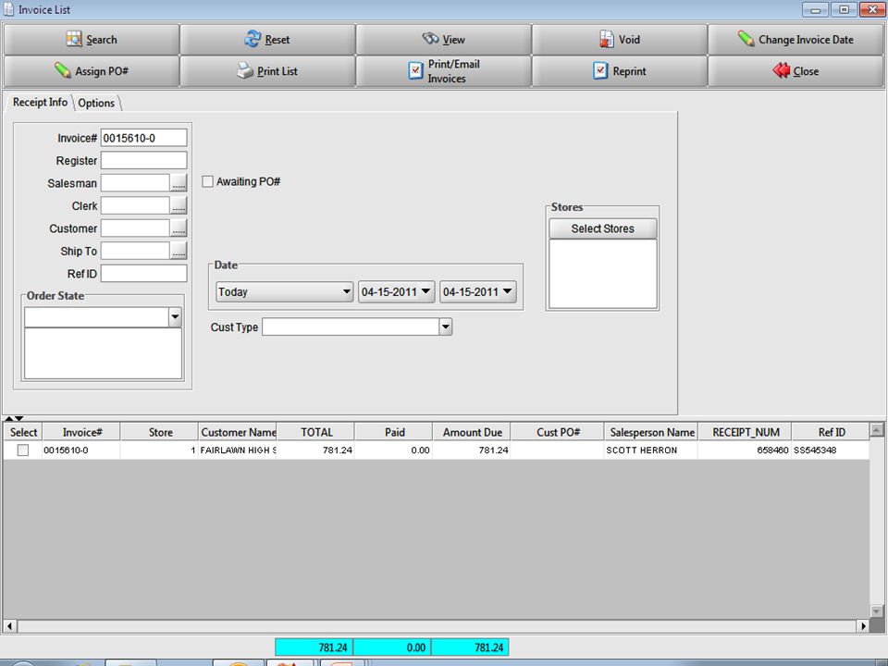Screen dimensions: 888x666
Task: Click the View binoculars icon
Action: (430, 39)
